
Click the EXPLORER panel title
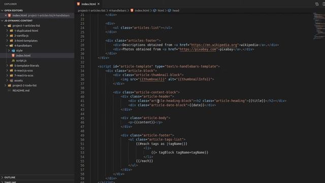click(11, 4)
